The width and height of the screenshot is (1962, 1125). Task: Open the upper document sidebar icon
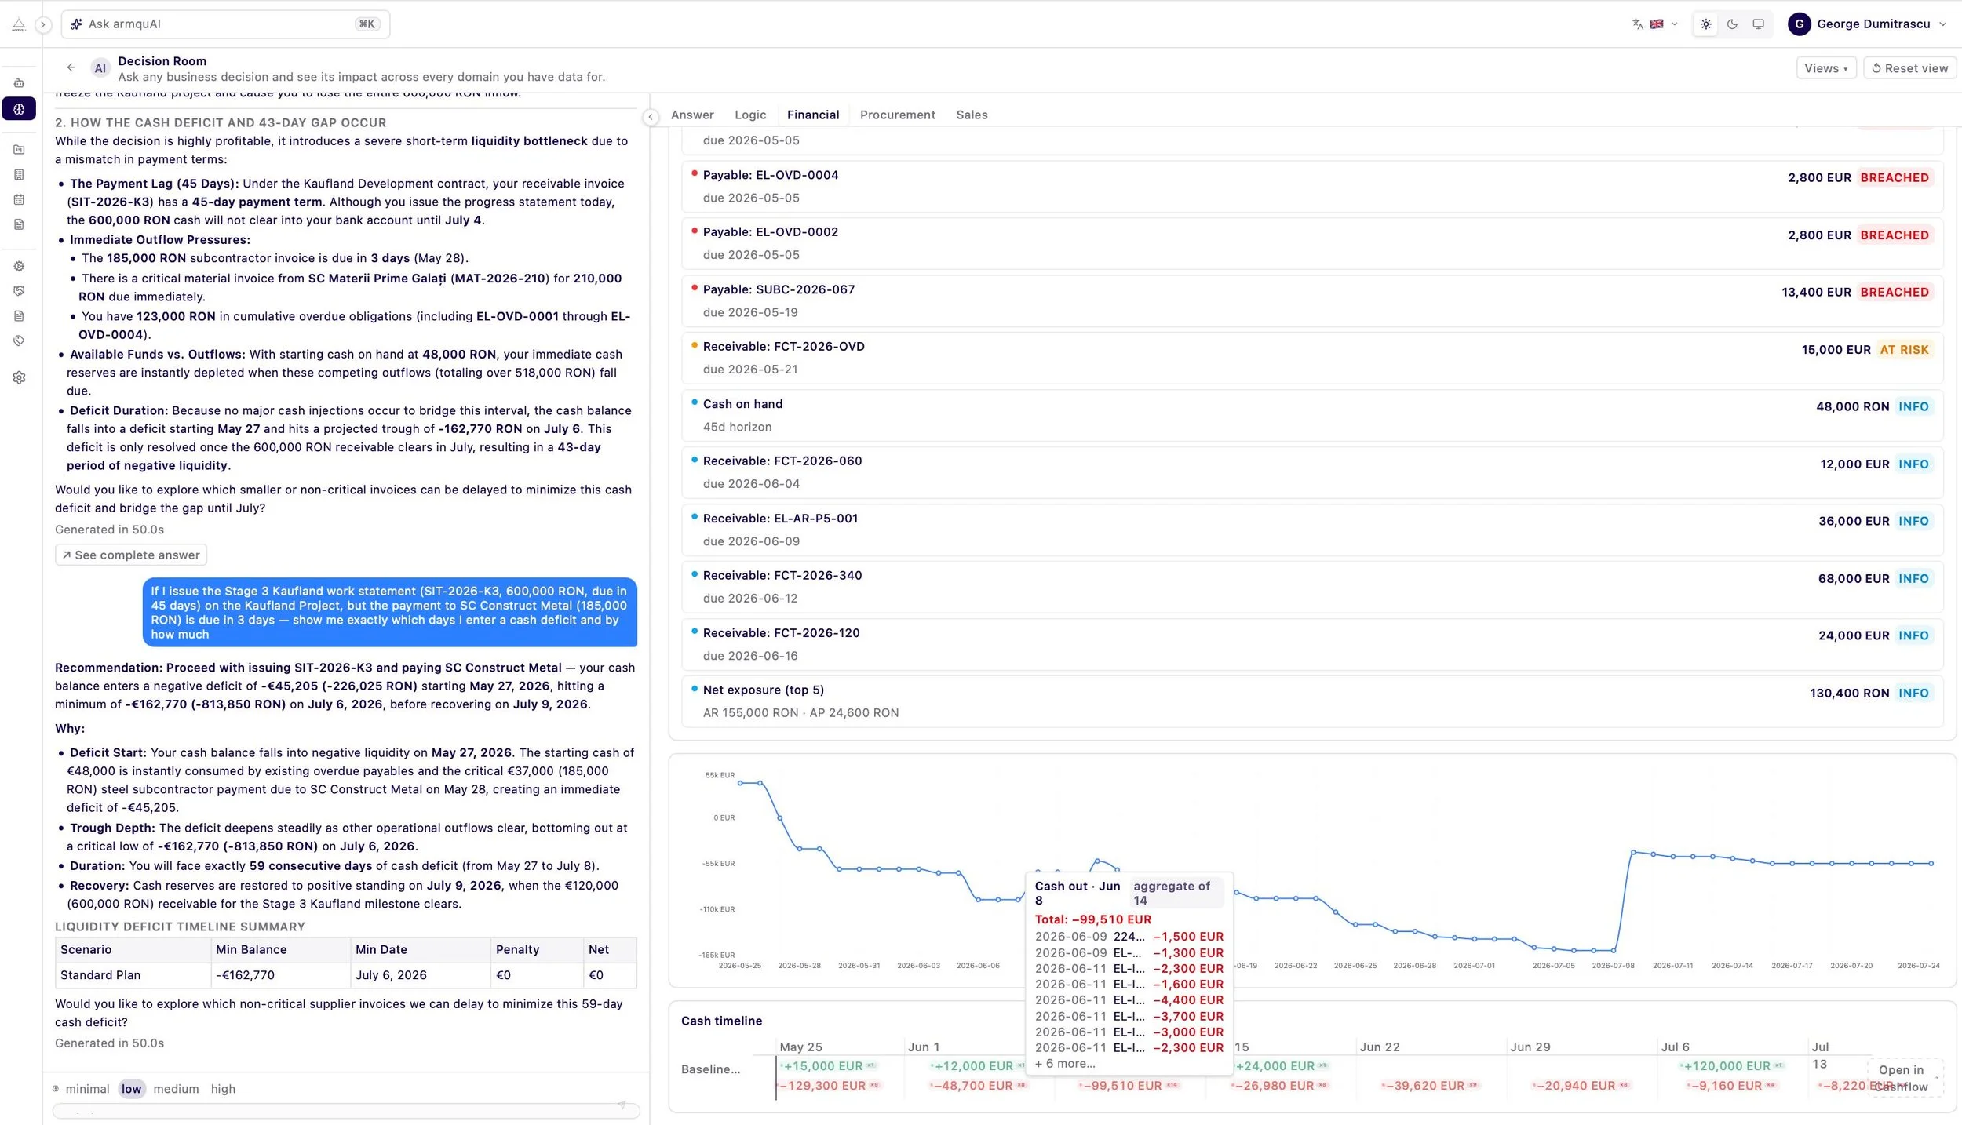(19, 224)
